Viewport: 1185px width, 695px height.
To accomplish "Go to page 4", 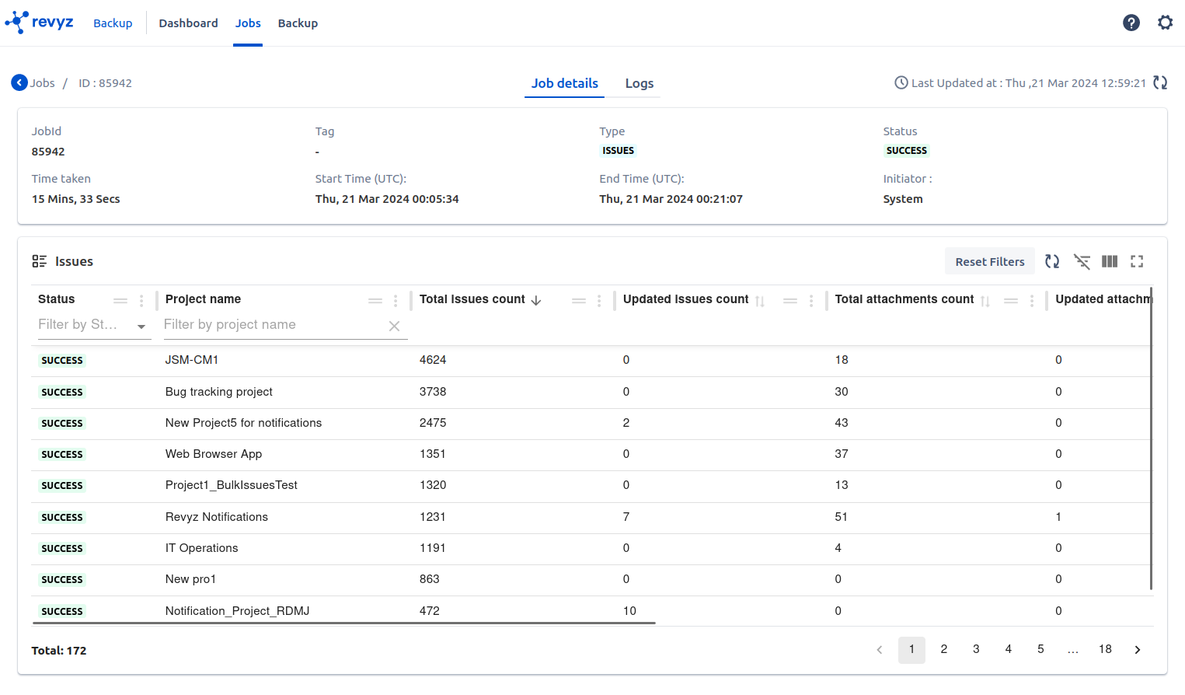I will tap(1009, 649).
